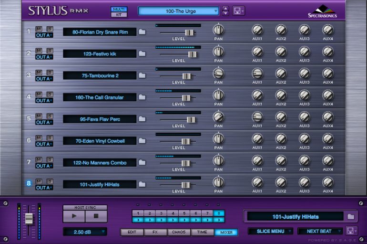Open the NEXT BEAT dropdown
This screenshot has height=244, width=367.
click(x=320, y=231)
